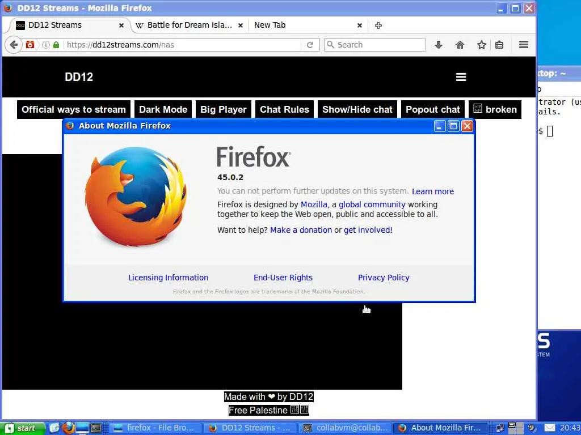581x435 pixels.
Task: Switch to collabvm@collab terminal taskbar item
Action: pos(345,428)
